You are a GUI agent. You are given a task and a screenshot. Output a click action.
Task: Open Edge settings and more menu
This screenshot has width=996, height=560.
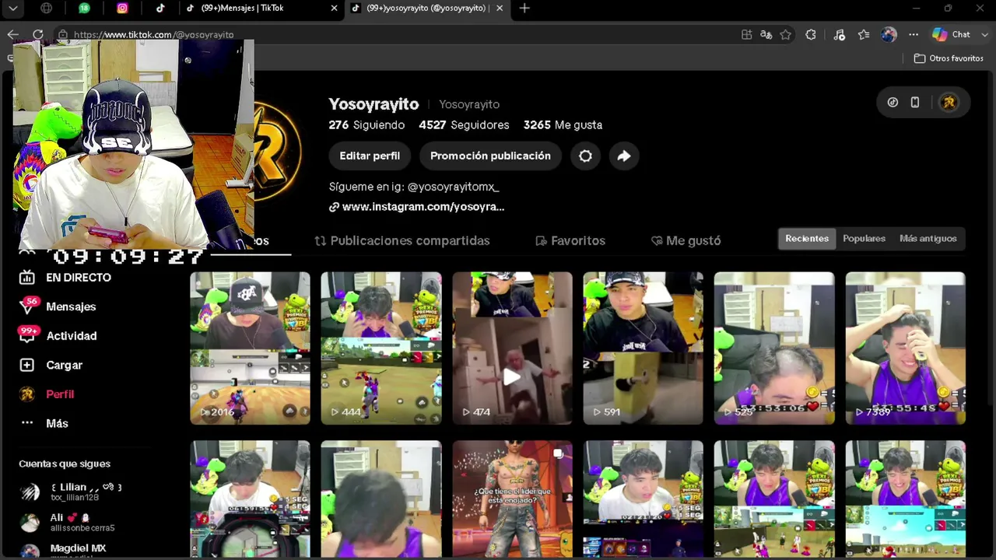coord(914,34)
